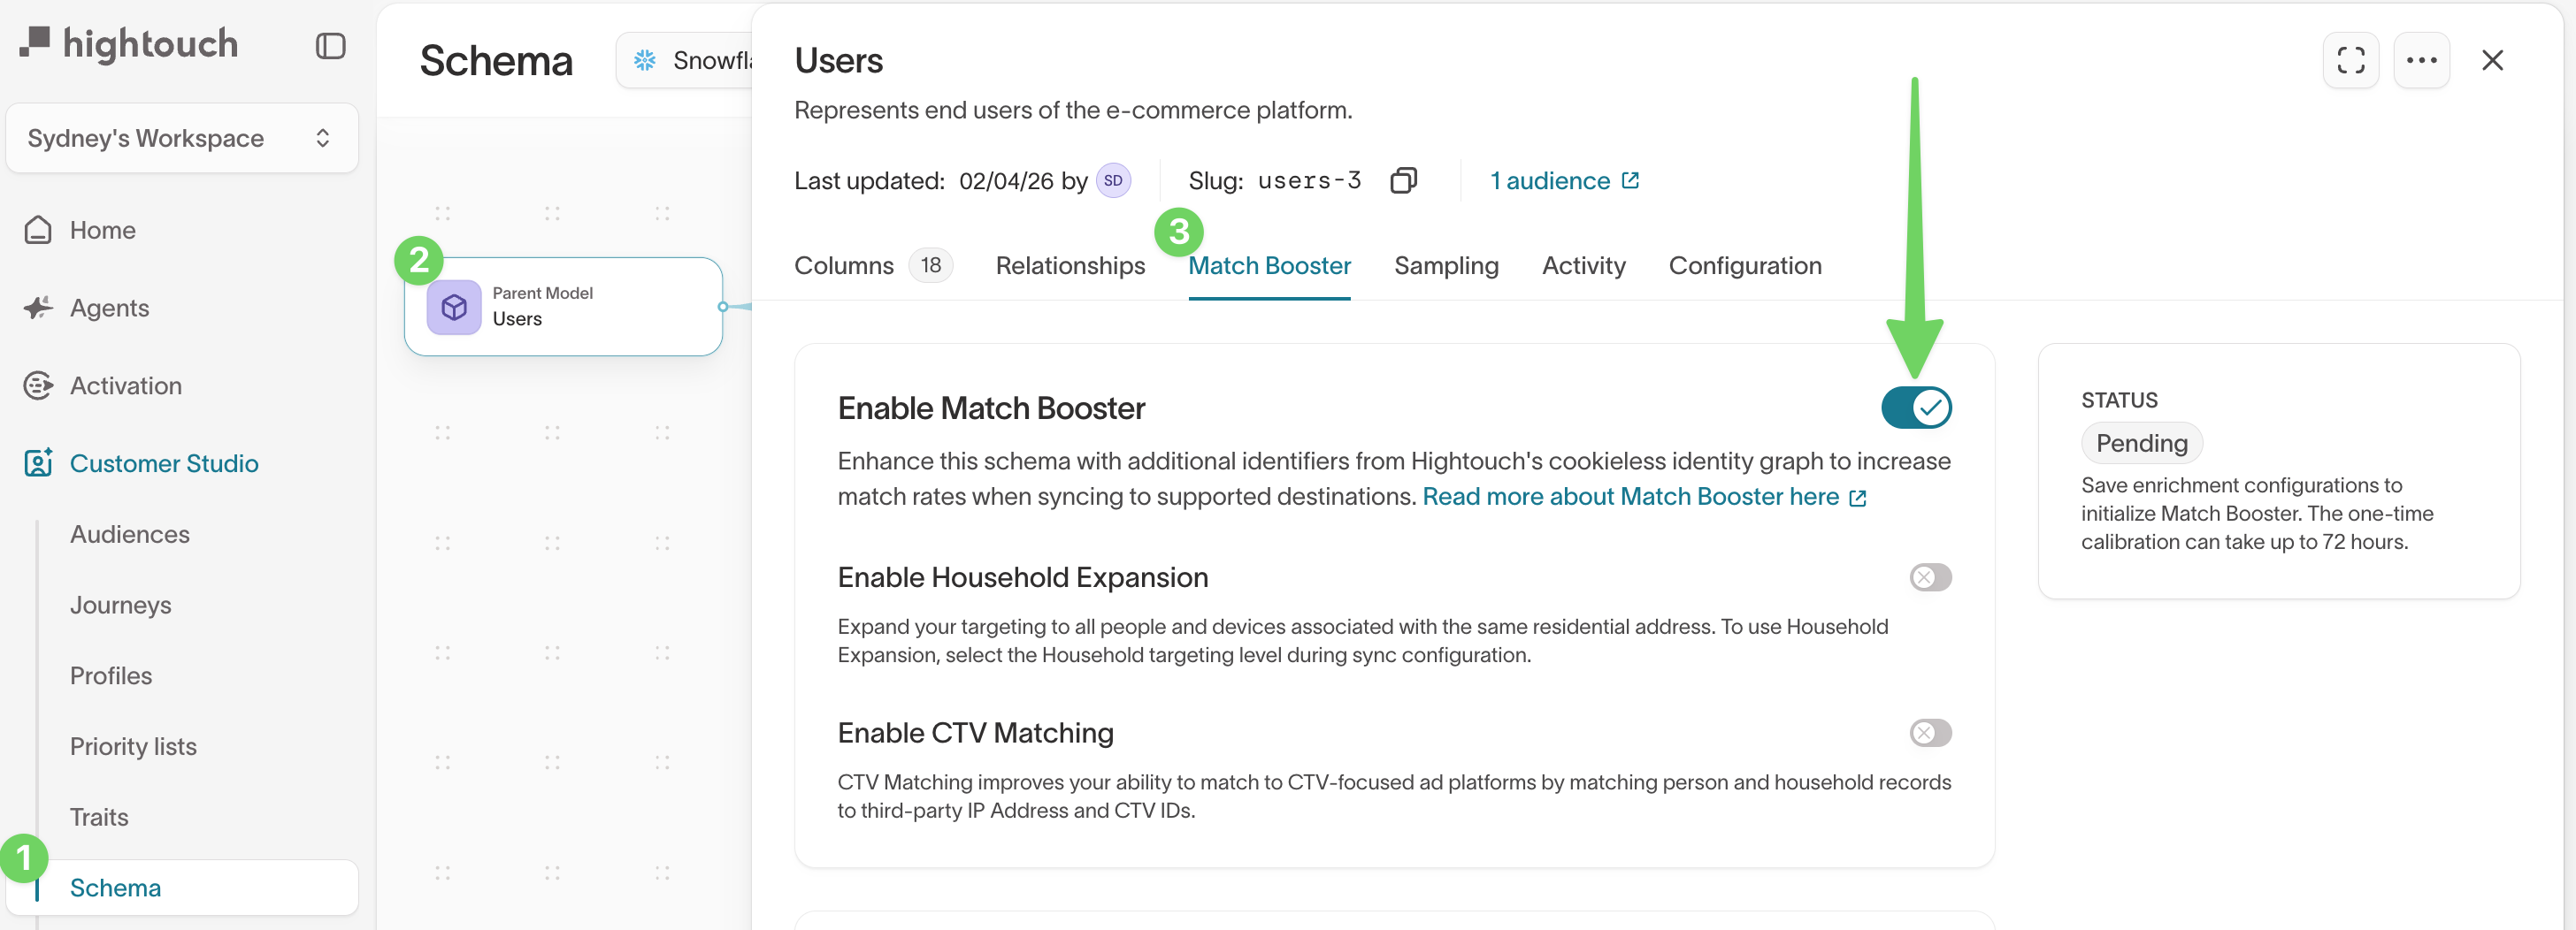Open the Configuration tab
Viewport: 2576px width, 930px height.
coord(1745,266)
